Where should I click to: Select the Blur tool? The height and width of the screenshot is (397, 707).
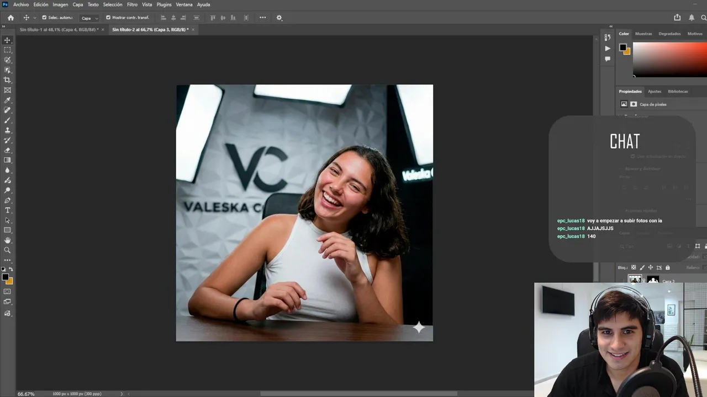[x=7, y=170]
